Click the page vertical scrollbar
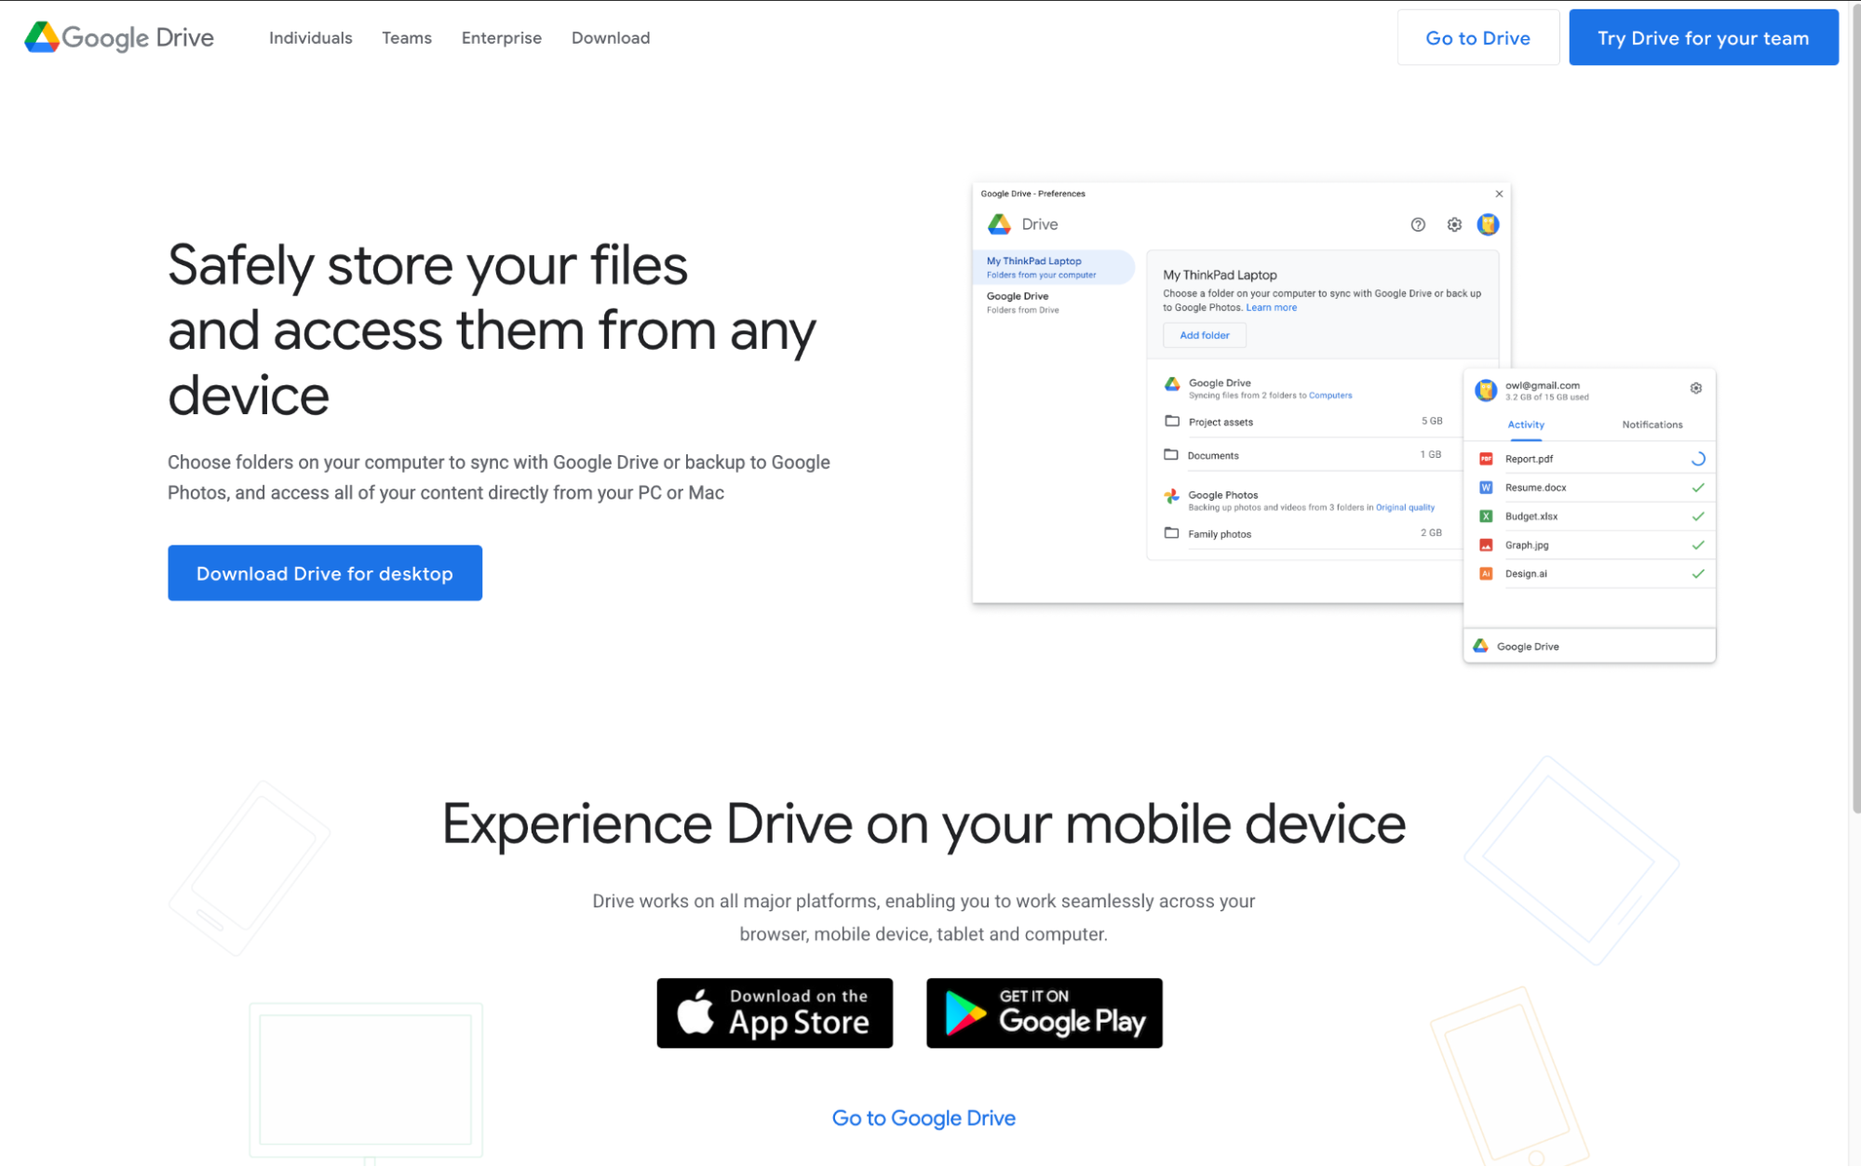This screenshot has width=1861, height=1167. point(1854,409)
